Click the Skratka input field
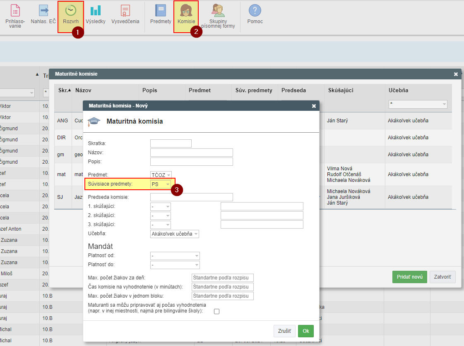The height and width of the screenshot is (346, 464). (x=171, y=143)
